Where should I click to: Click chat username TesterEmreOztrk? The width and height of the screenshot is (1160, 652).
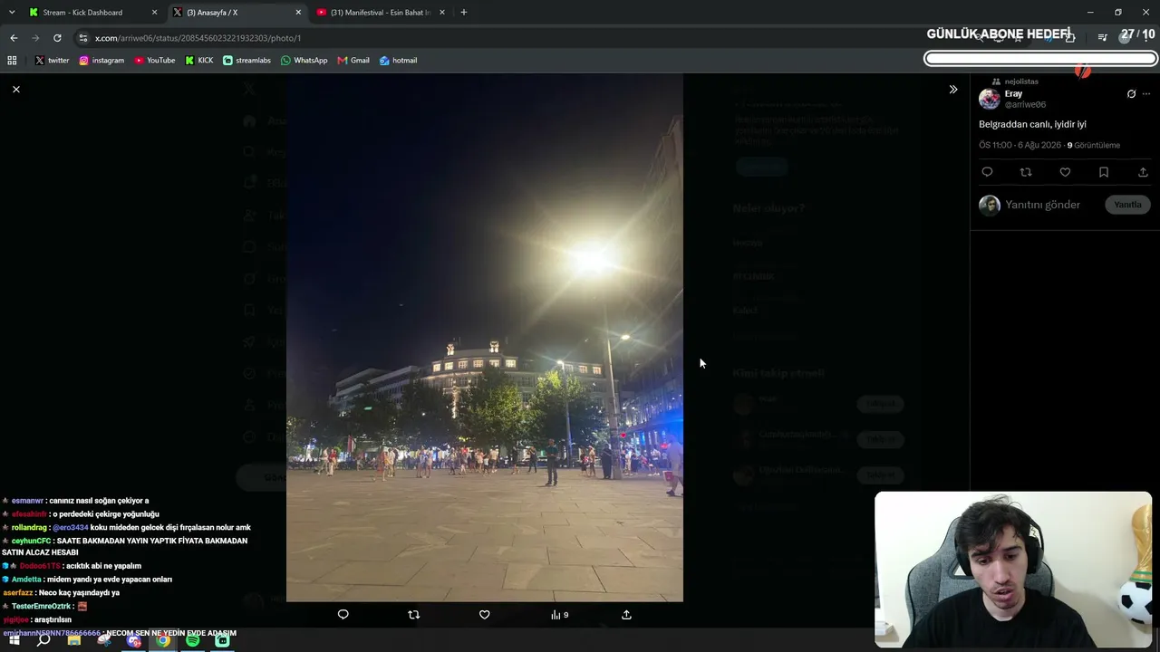point(42,607)
